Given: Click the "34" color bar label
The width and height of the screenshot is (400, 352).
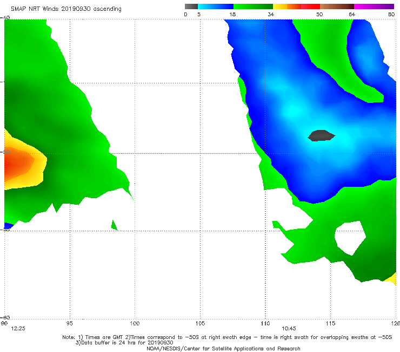Looking at the screenshot, I should (271, 14).
